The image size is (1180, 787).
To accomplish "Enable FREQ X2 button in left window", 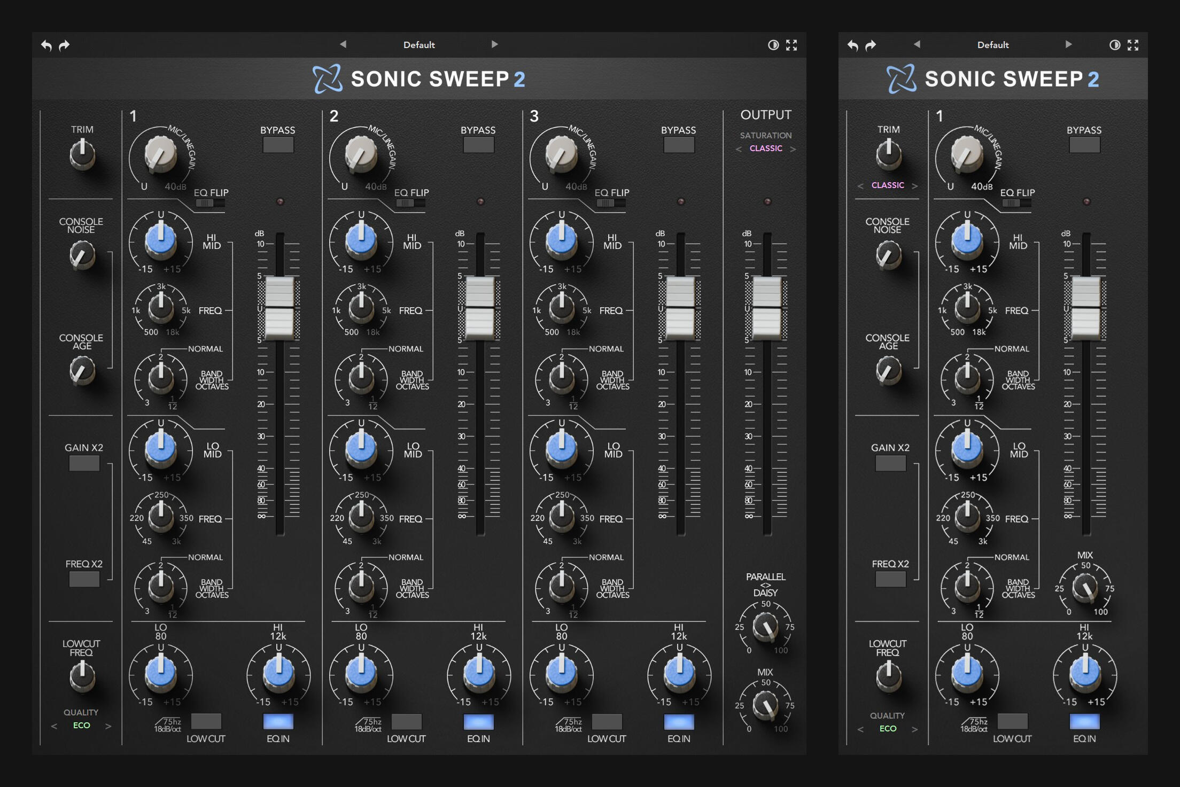I will (x=84, y=579).
